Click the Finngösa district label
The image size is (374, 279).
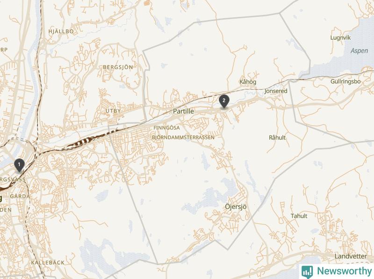[166, 128]
